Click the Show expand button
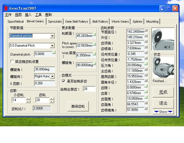This screenshot has width=184, height=143. tap(163, 112)
